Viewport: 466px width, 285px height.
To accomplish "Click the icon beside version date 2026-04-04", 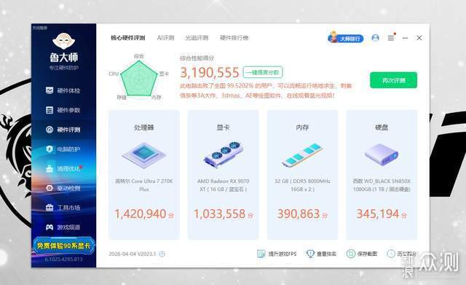I will tap(162, 254).
